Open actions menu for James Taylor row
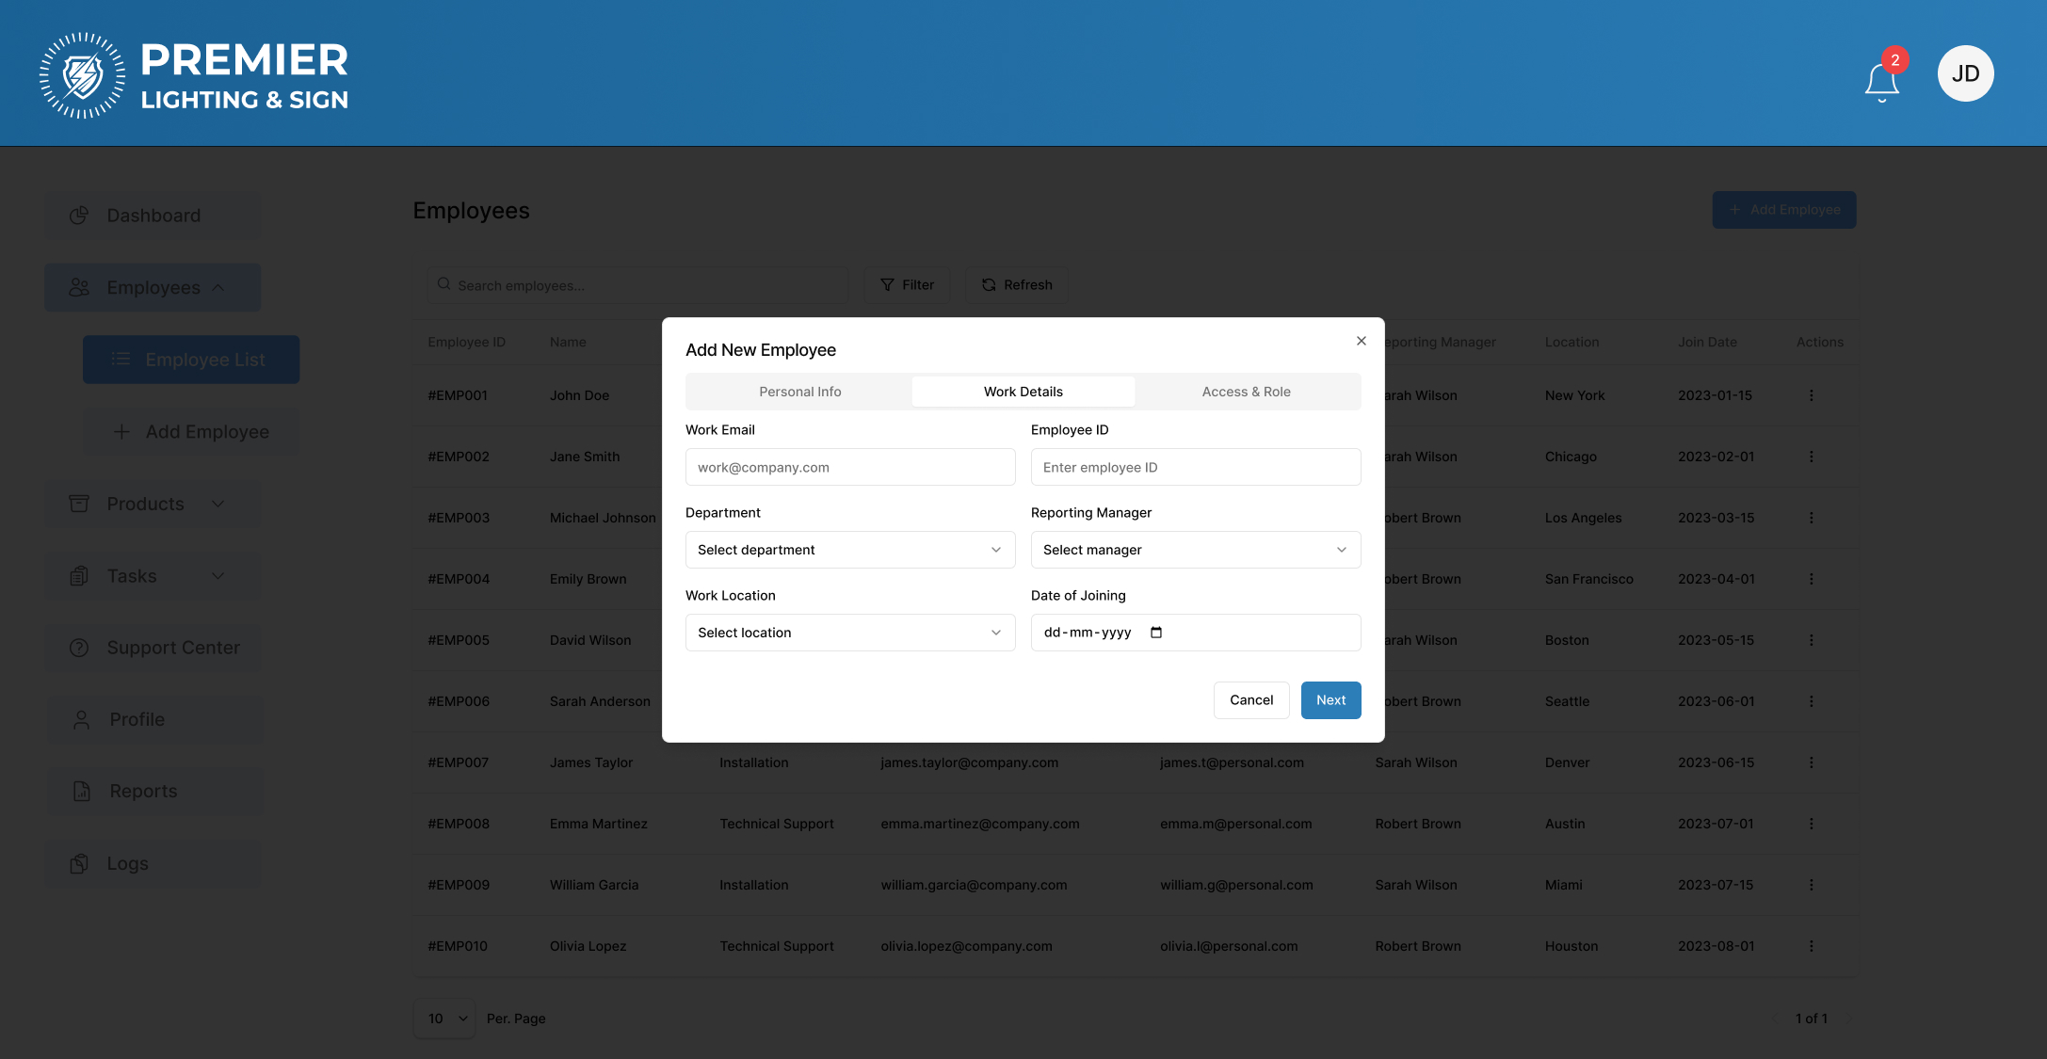 [1811, 762]
